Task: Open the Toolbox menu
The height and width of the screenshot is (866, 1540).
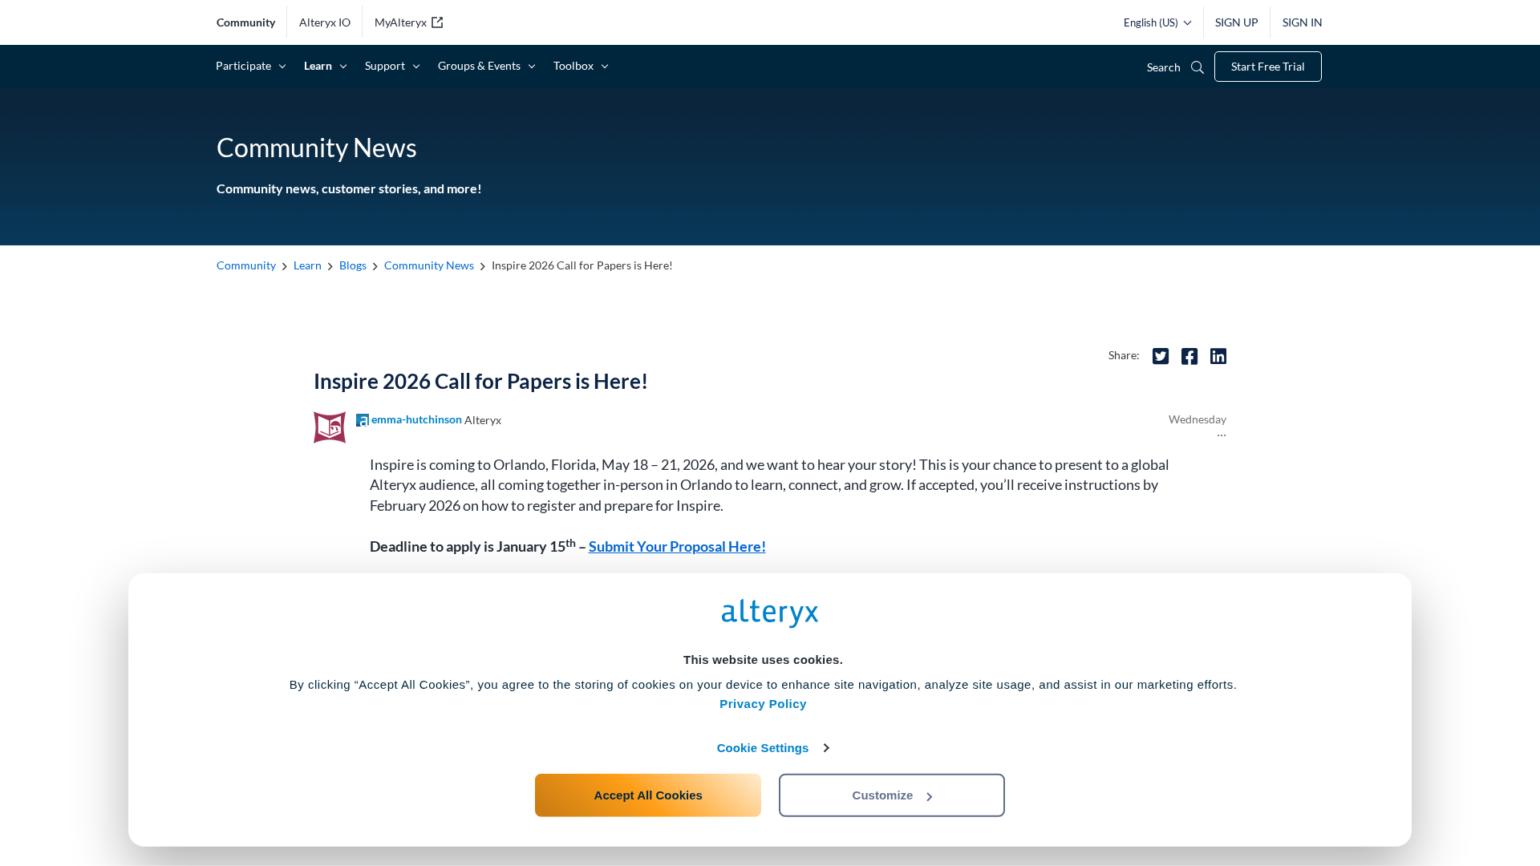Action: click(581, 66)
